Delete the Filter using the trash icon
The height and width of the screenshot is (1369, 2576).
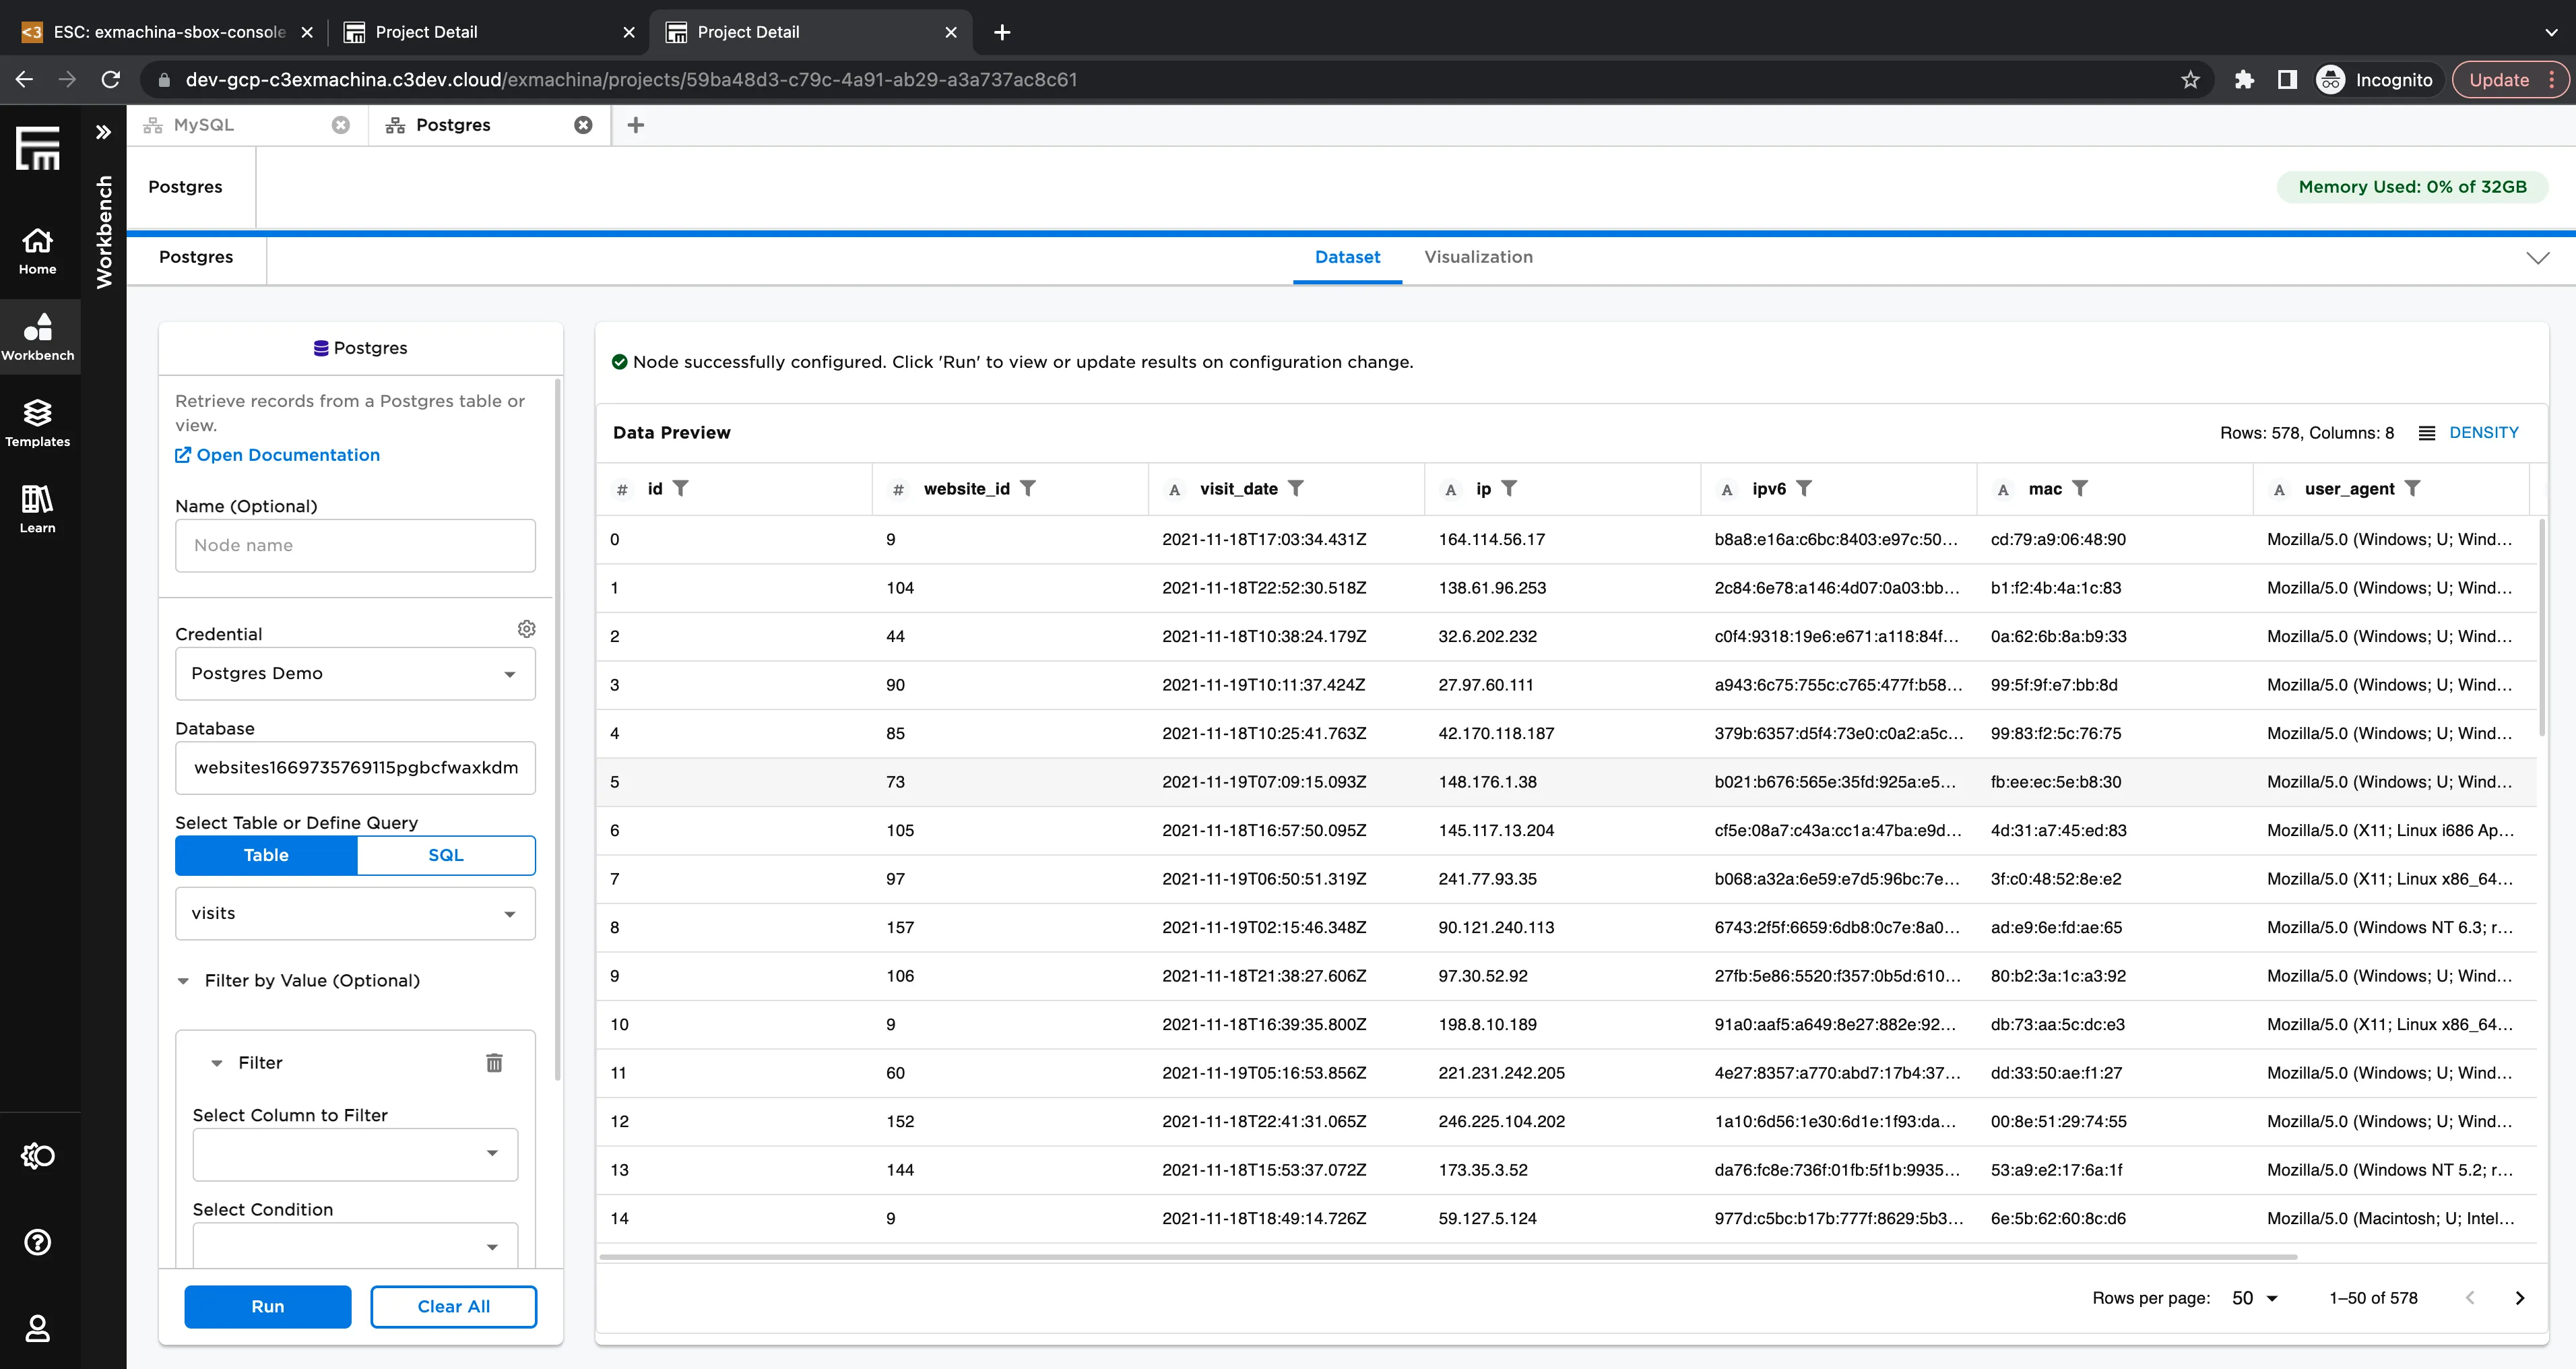(494, 1062)
